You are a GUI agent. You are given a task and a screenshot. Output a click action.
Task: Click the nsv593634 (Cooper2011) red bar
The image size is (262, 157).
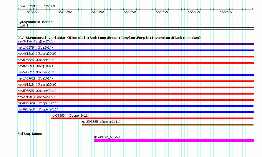(152, 118)
